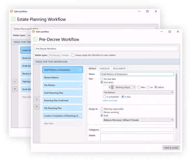Click the due day count field showing 2
This screenshot has height=161, width=191.
(x=107, y=87)
